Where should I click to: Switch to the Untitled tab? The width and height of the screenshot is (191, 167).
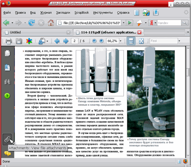37,32
